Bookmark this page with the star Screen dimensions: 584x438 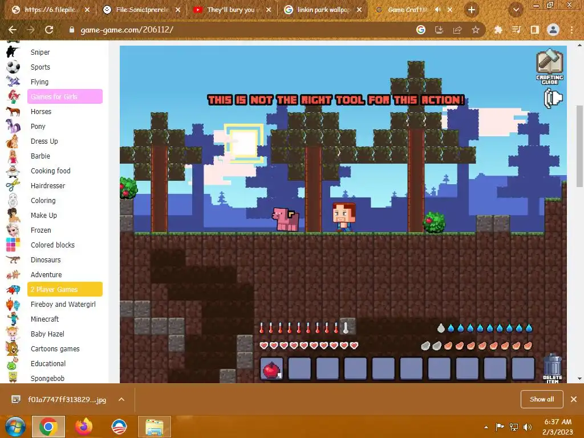click(476, 30)
